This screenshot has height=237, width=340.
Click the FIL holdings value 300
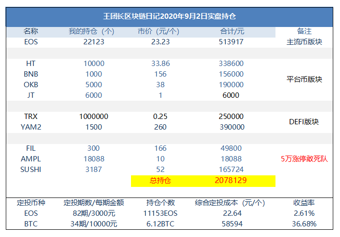(93, 148)
